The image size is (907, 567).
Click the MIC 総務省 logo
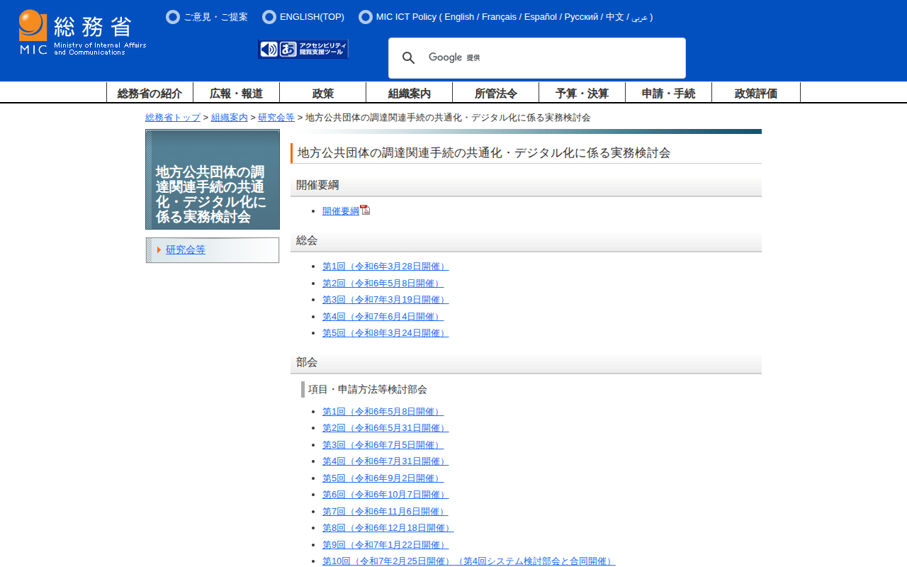pos(82,33)
